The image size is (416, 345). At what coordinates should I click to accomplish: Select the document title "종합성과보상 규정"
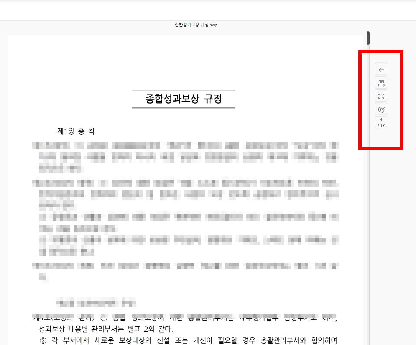[183, 99]
